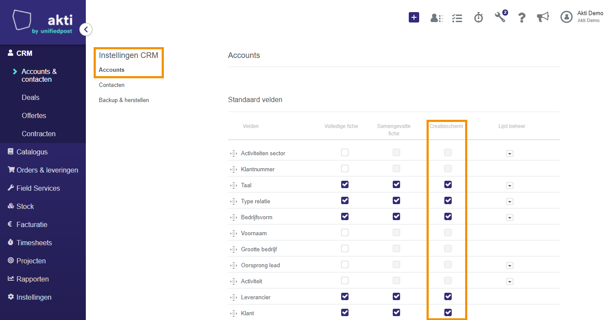Open Lijst beheer dropdown for Bedrijfsvorm
The width and height of the screenshot is (606, 320).
coord(510,218)
